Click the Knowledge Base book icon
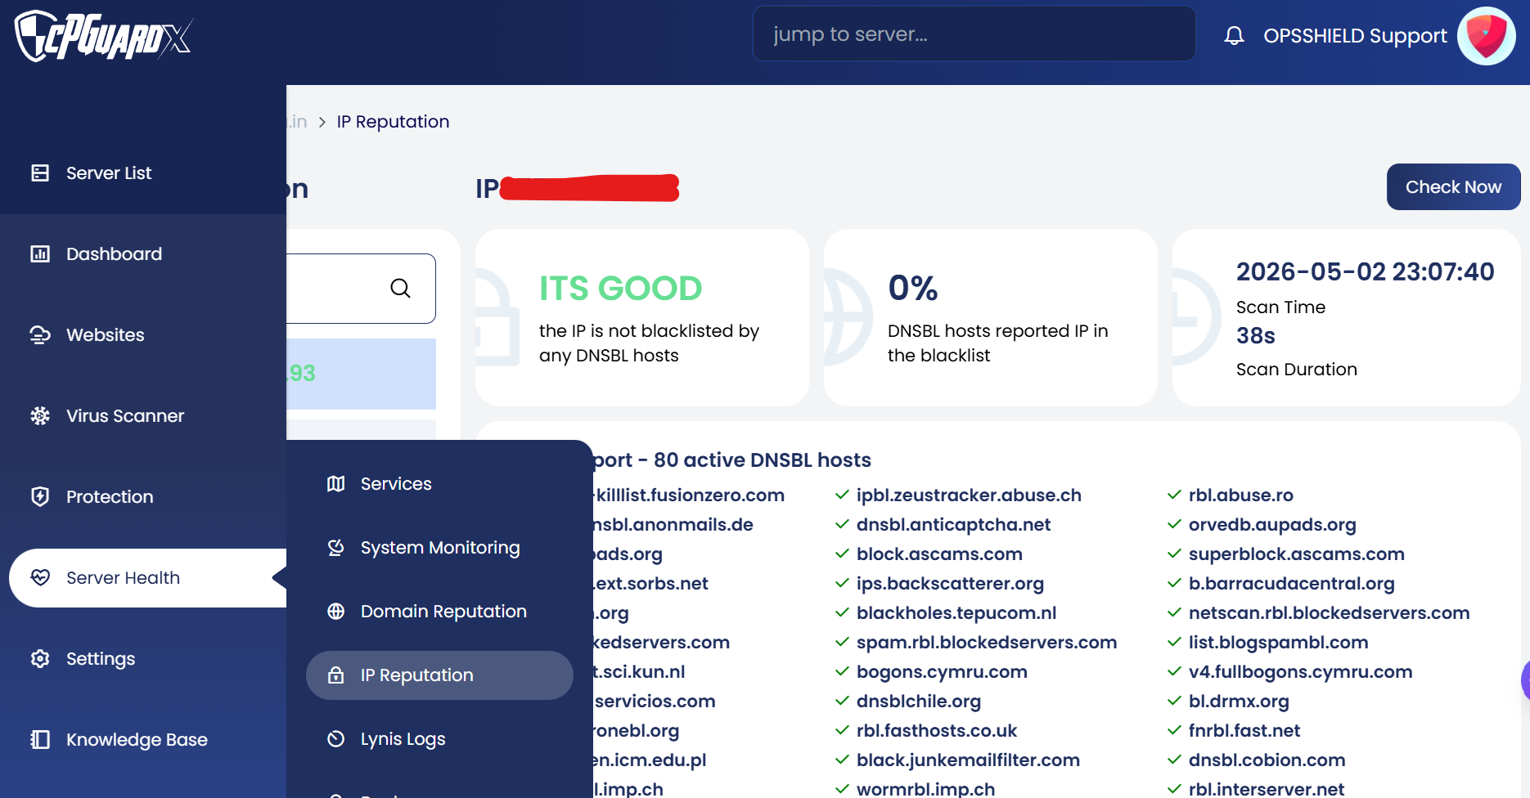 point(40,739)
